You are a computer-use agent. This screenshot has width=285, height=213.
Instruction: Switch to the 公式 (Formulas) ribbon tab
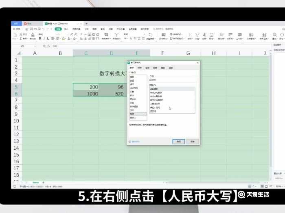coord(86,29)
